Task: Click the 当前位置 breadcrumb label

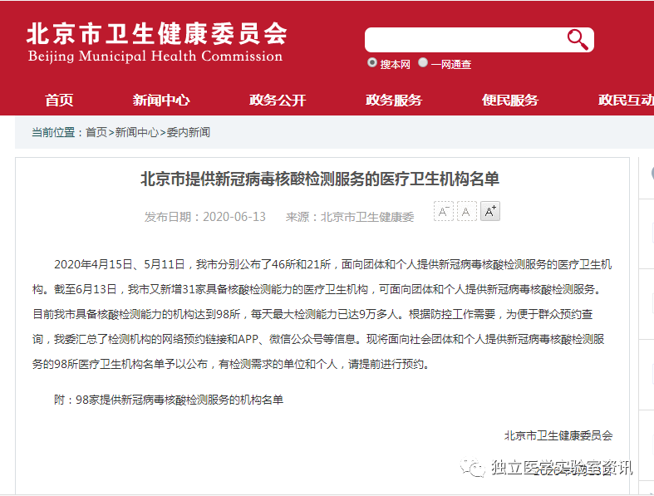Action: tap(53, 132)
